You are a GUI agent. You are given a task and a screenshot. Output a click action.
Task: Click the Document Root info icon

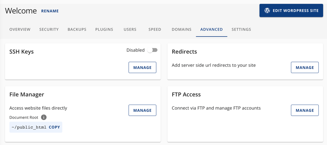coord(43,117)
